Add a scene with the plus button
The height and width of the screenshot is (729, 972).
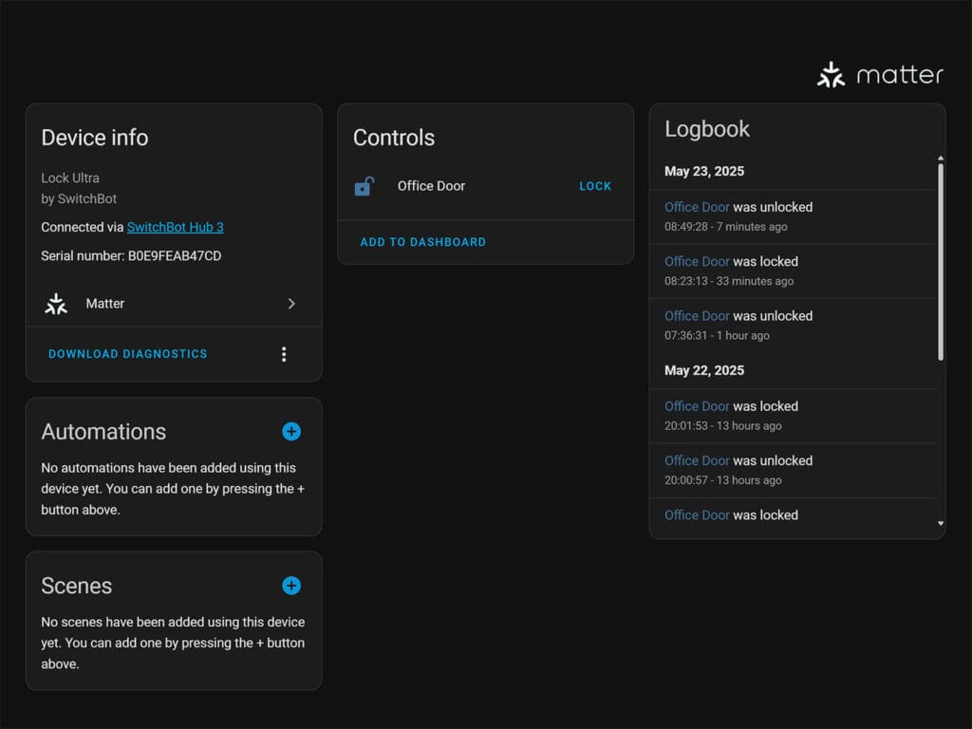(291, 586)
